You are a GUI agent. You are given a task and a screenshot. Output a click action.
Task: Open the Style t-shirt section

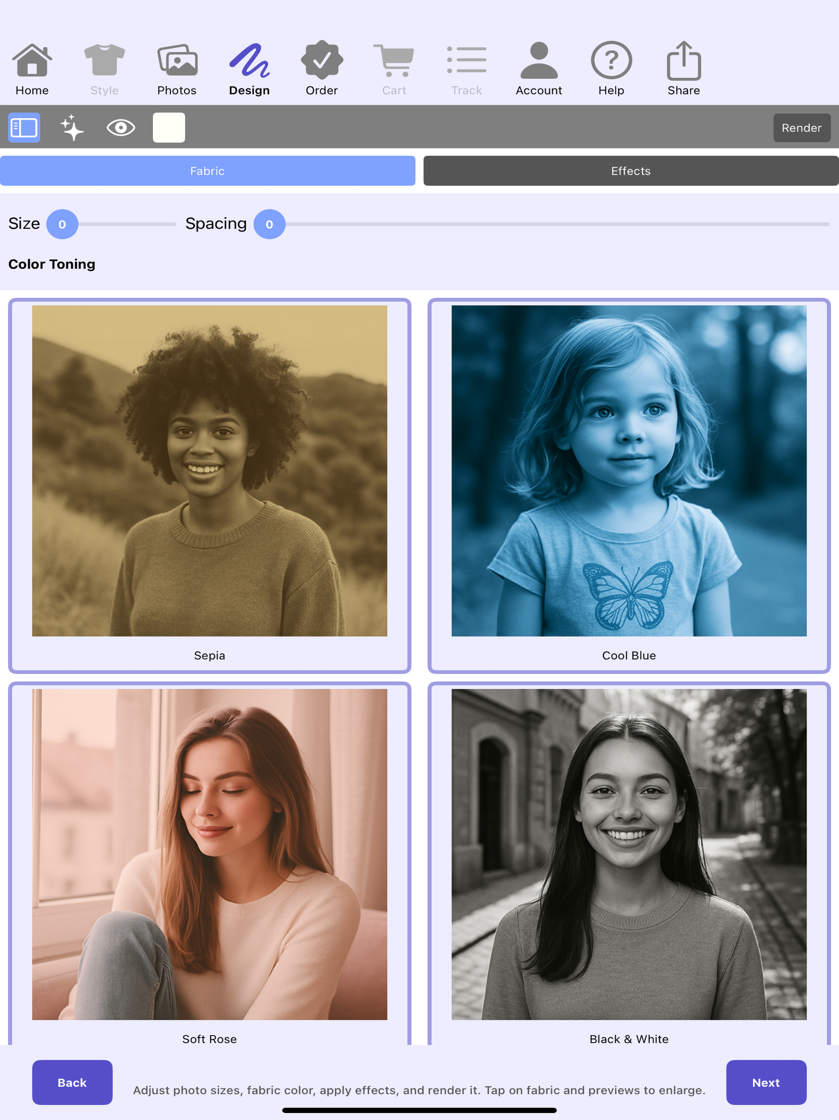click(x=104, y=69)
